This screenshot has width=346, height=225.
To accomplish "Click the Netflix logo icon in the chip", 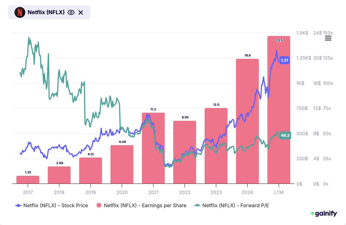I will coord(20,12).
